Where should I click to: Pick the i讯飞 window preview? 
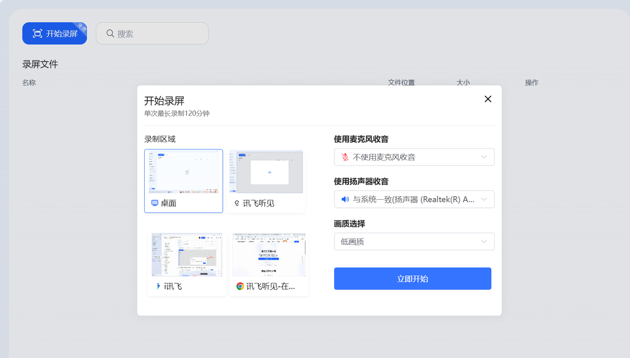[x=187, y=255]
